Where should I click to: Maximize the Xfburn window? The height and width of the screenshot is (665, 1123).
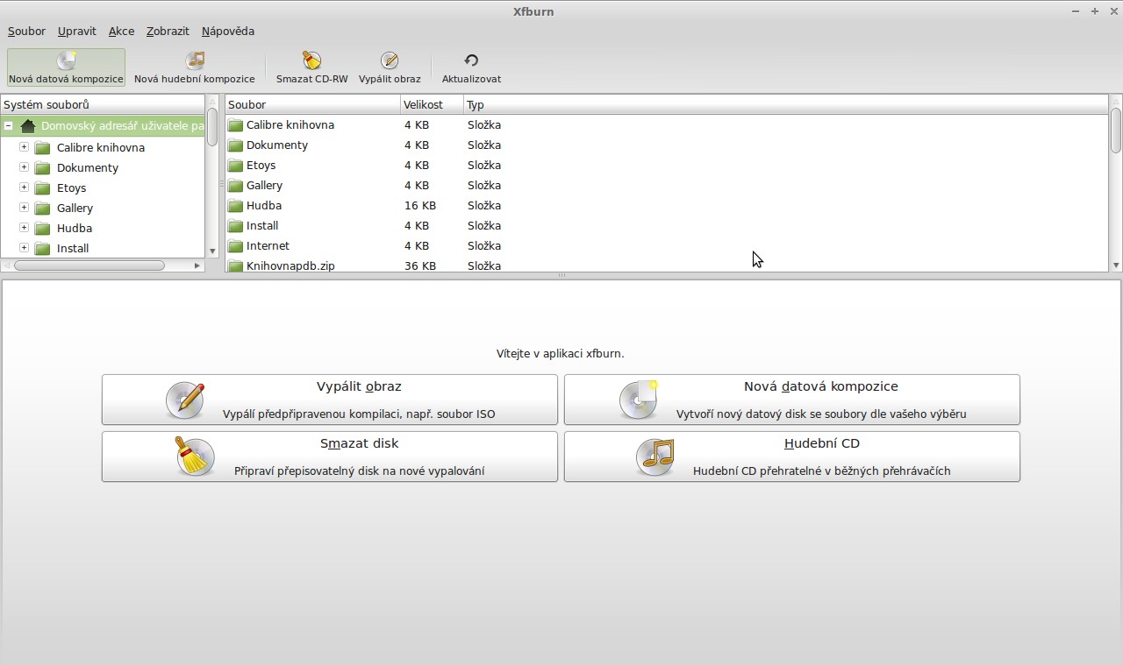(1095, 11)
